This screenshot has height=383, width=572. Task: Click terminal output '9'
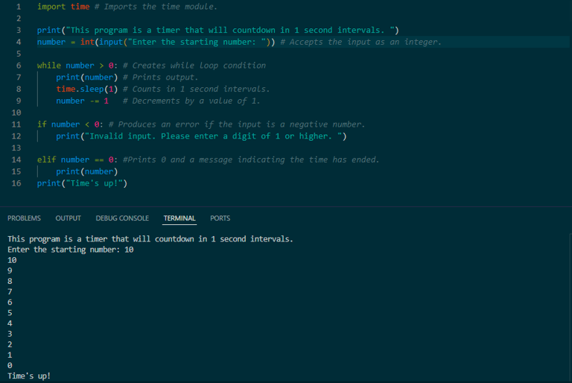click(x=10, y=270)
